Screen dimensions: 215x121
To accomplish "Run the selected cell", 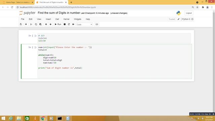I will [58, 24].
